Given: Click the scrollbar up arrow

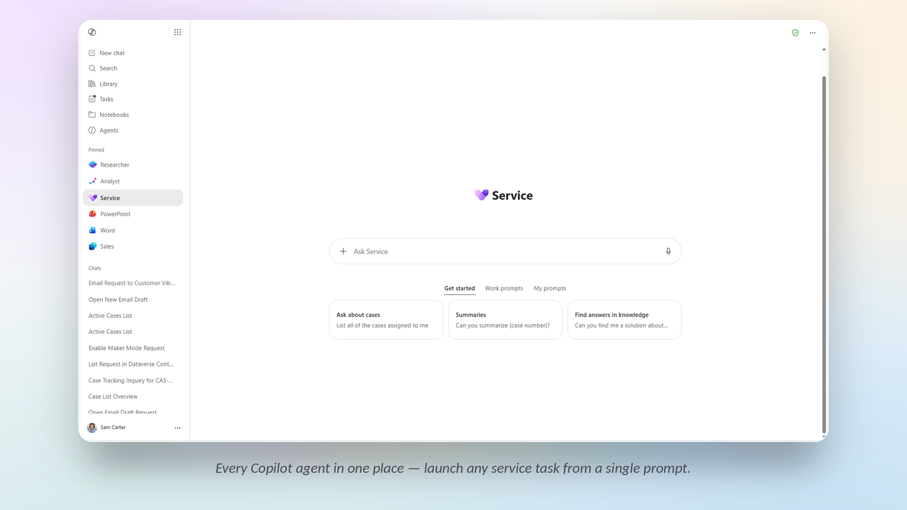Looking at the screenshot, I should click(x=824, y=49).
